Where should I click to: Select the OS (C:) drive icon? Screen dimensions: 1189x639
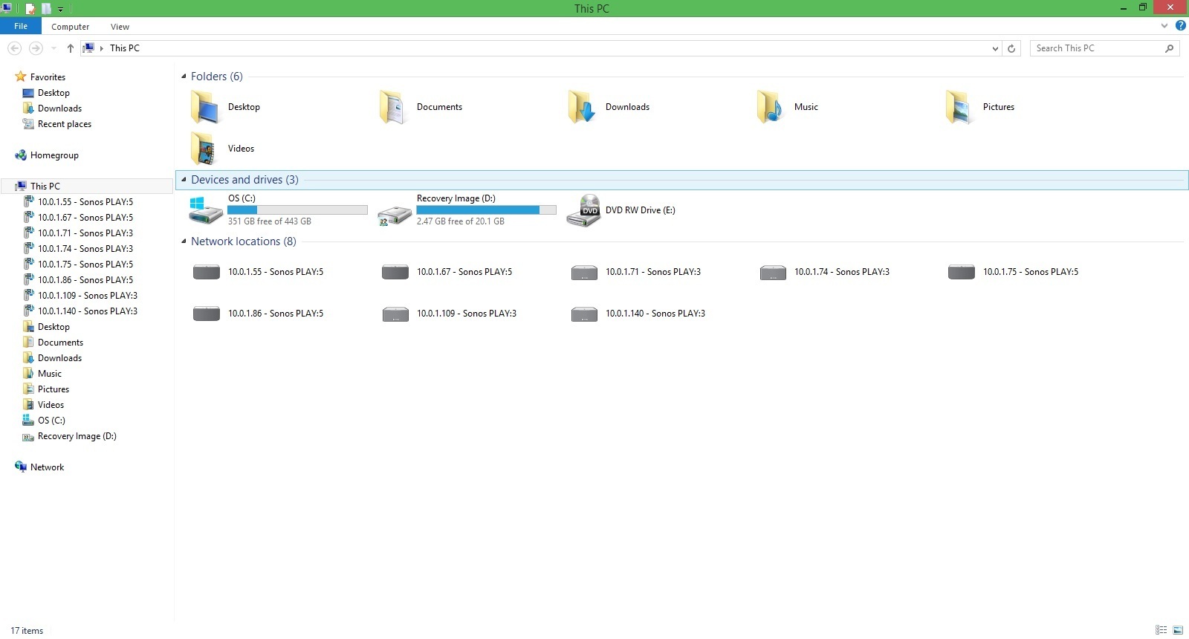point(205,210)
